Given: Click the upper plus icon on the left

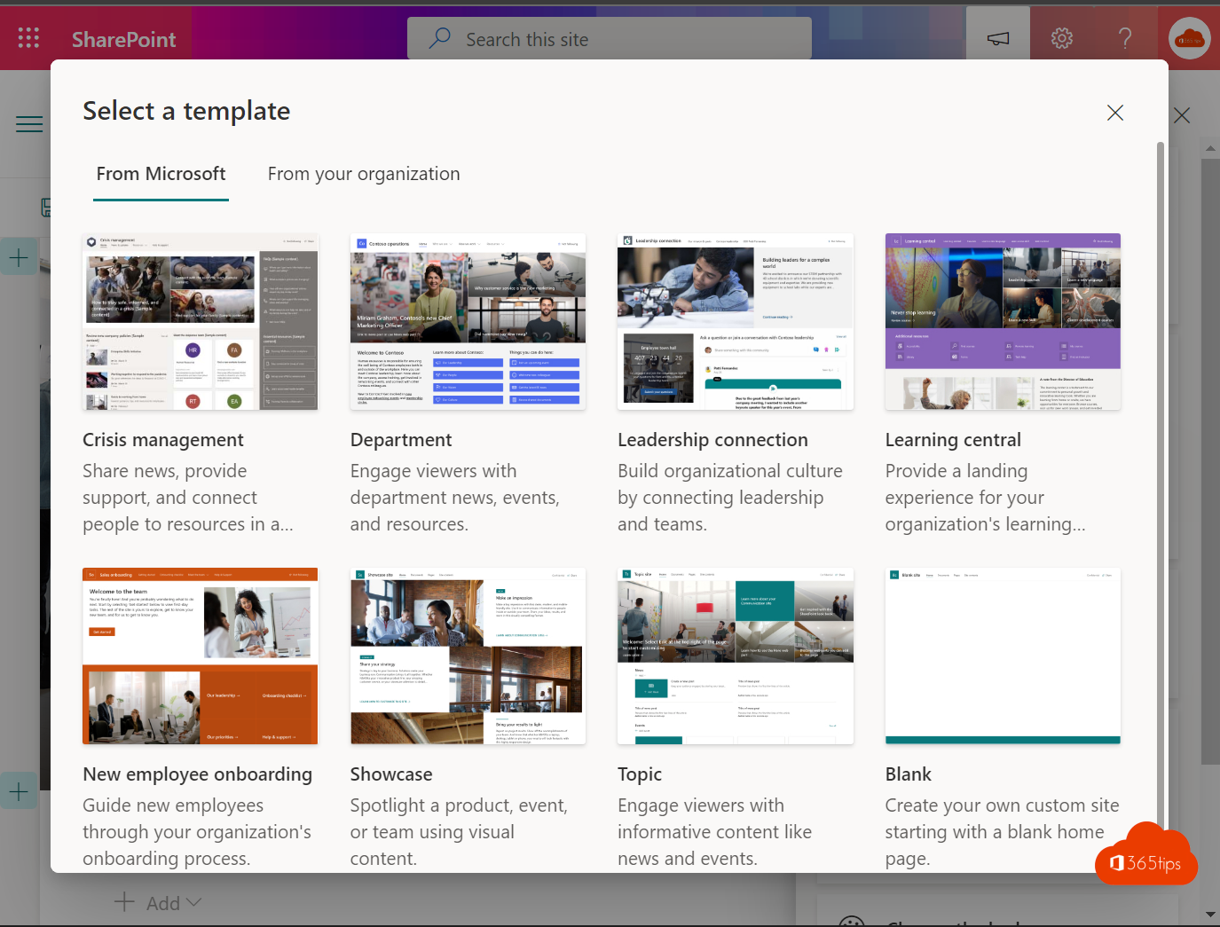Looking at the screenshot, I should 19,256.
